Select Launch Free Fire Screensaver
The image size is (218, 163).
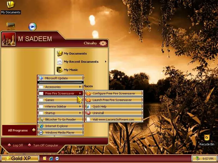click(114, 100)
